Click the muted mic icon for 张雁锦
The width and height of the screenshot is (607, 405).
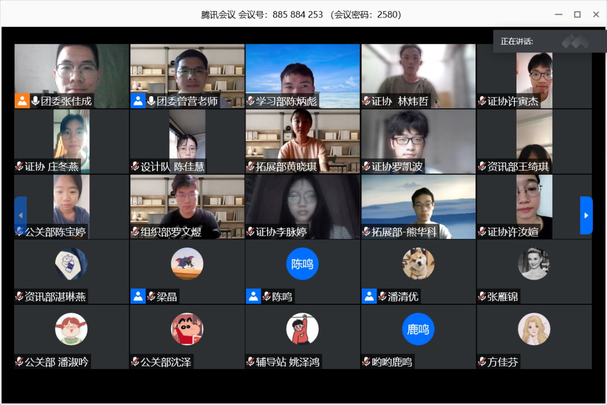click(482, 296)
